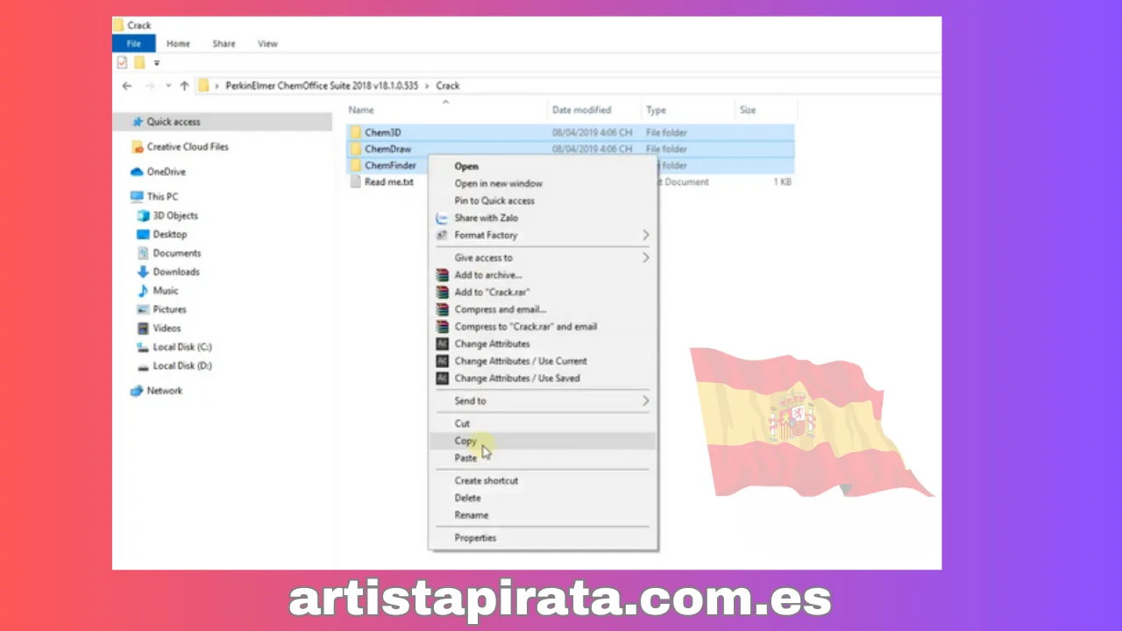Image resolution: width=1122 pixels, height=631 pixels.
Task: Select Compress and email... entry
Action: pos(500,309)
